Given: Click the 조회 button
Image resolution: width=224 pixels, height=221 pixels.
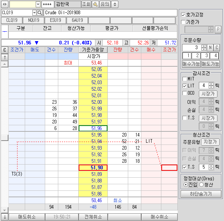Looking at the screenshot, I should [86, 4].
